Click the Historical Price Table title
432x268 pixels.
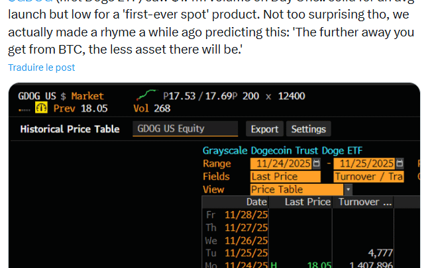point(70,129)
